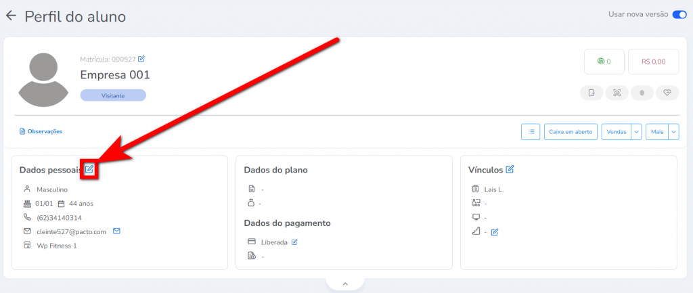Click the facial recognition icon button

[617, 93]
